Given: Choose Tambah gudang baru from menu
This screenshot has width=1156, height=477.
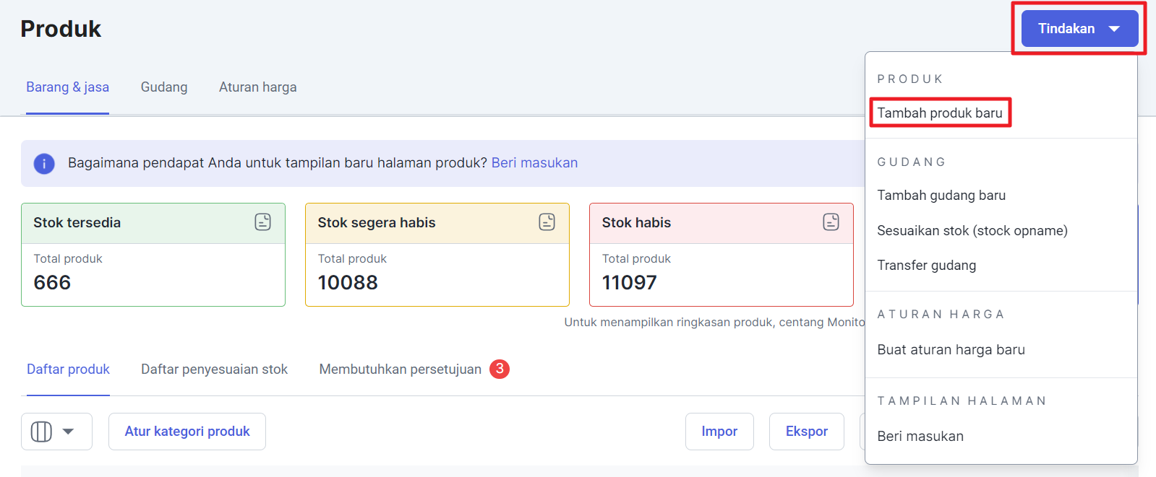Looking at the screenshot, I should (x=941, y=196).
